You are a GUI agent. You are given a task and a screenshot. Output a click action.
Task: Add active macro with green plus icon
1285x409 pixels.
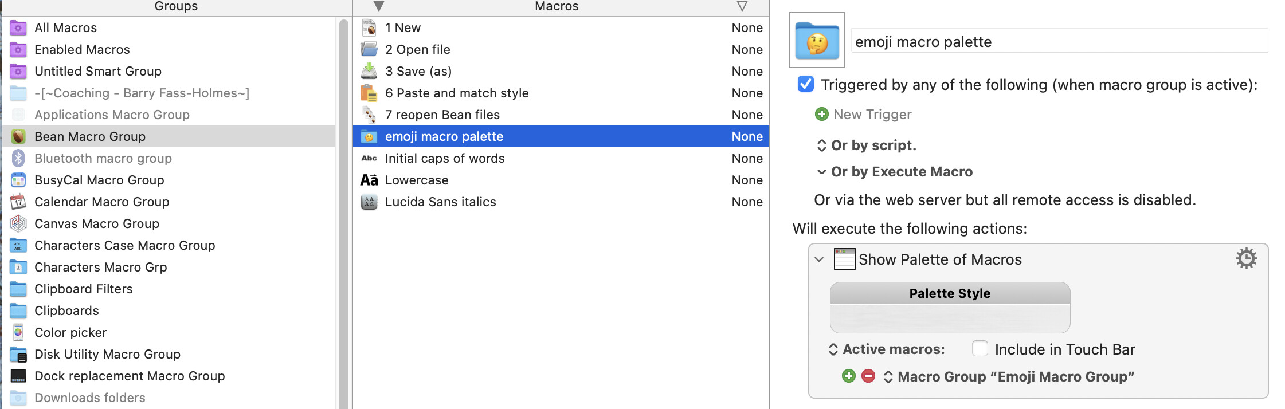[x=849, y=376]
